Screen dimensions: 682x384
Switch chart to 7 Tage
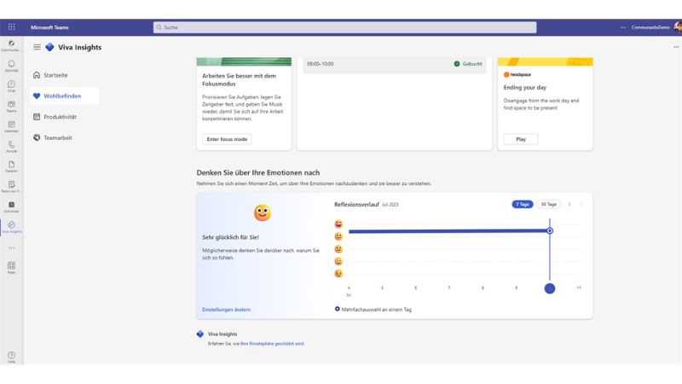523,204
